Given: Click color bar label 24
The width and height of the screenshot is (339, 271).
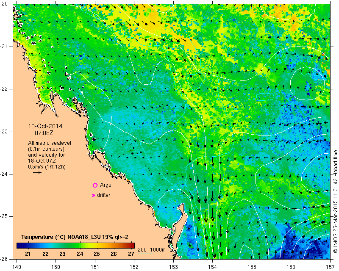Looking at the screenshot, I should click(80, 254).
